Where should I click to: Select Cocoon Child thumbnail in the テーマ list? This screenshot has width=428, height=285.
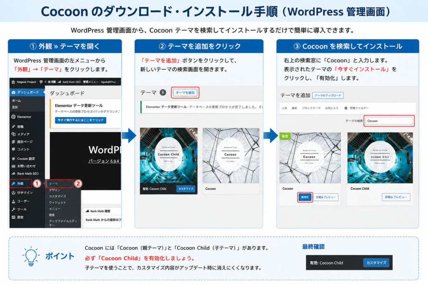tap(168, 156)
